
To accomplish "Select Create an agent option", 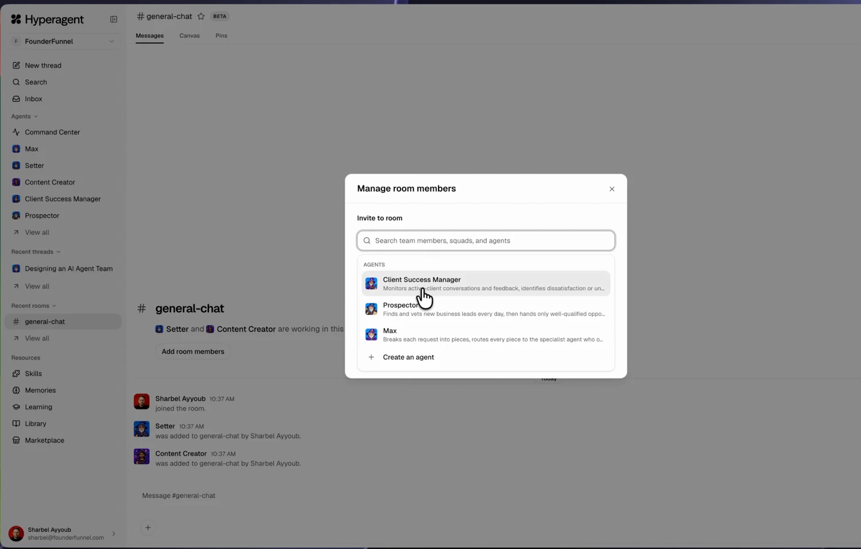I will pos(486,357).
